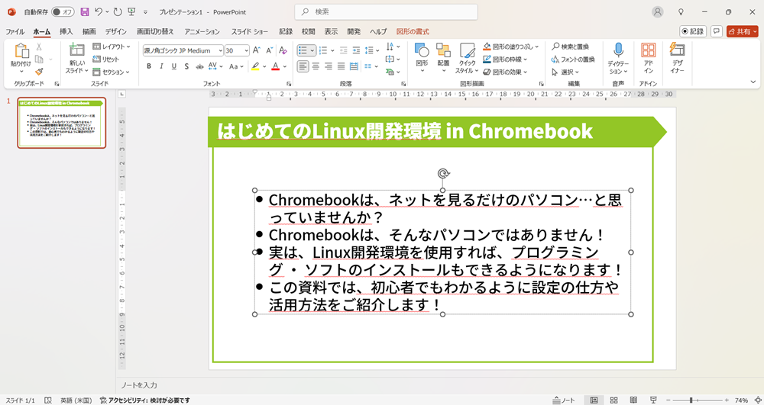
Task: Toggle Center alignment button
Action: 316,66
